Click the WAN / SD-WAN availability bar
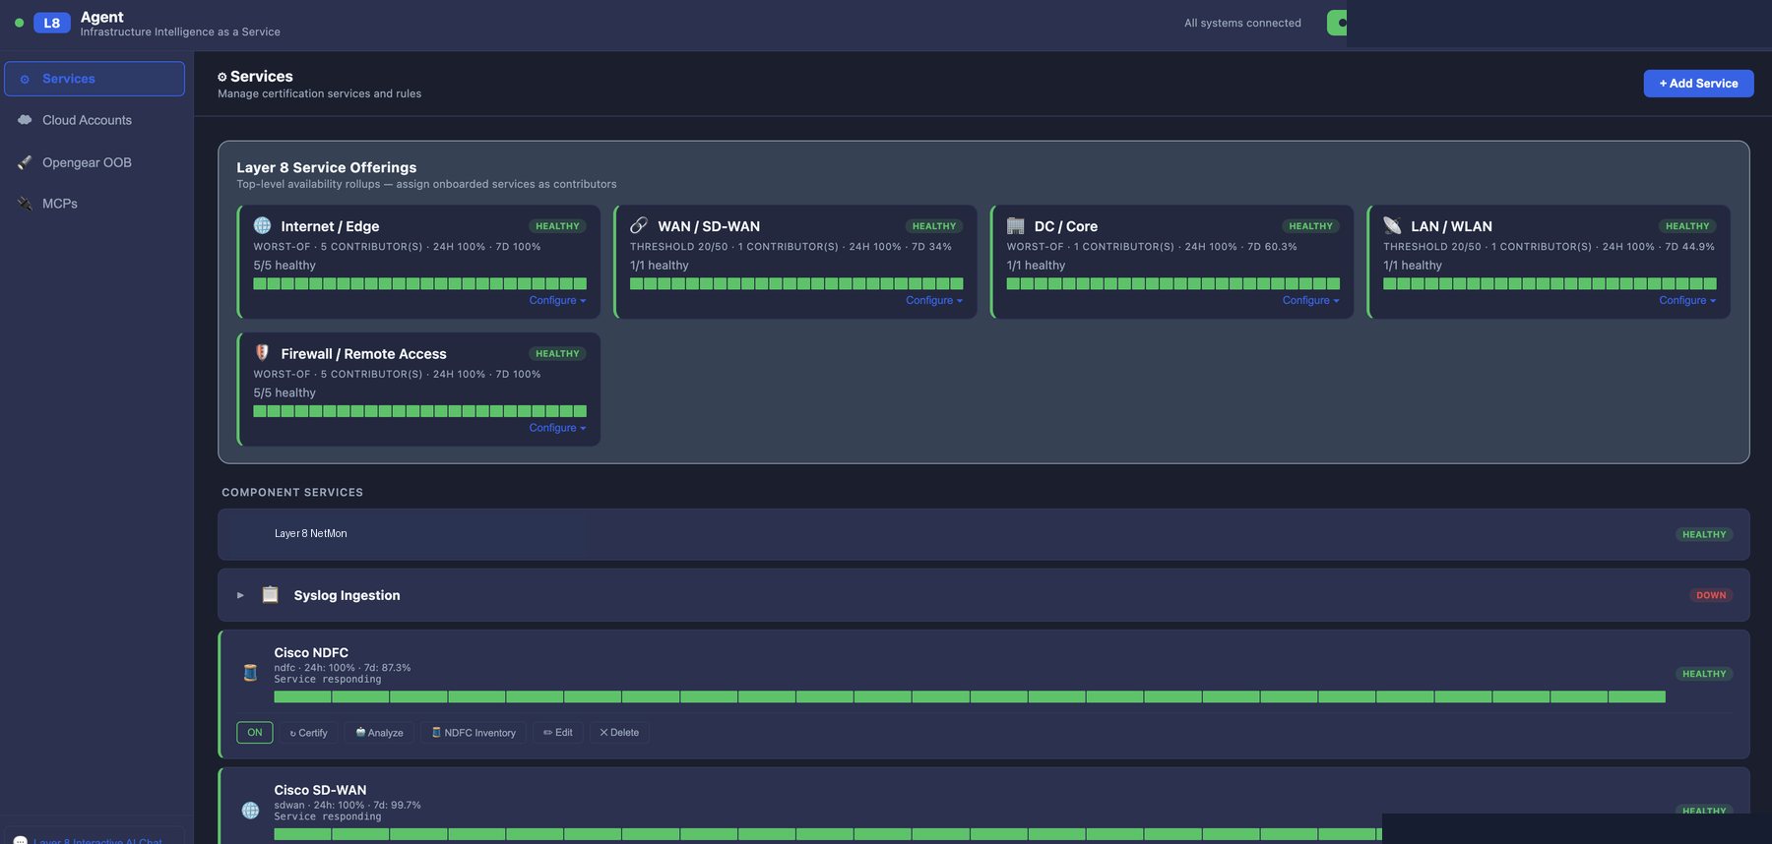Screen dimensions: 1772x844 pyautogui.click(x=796, y=283)
